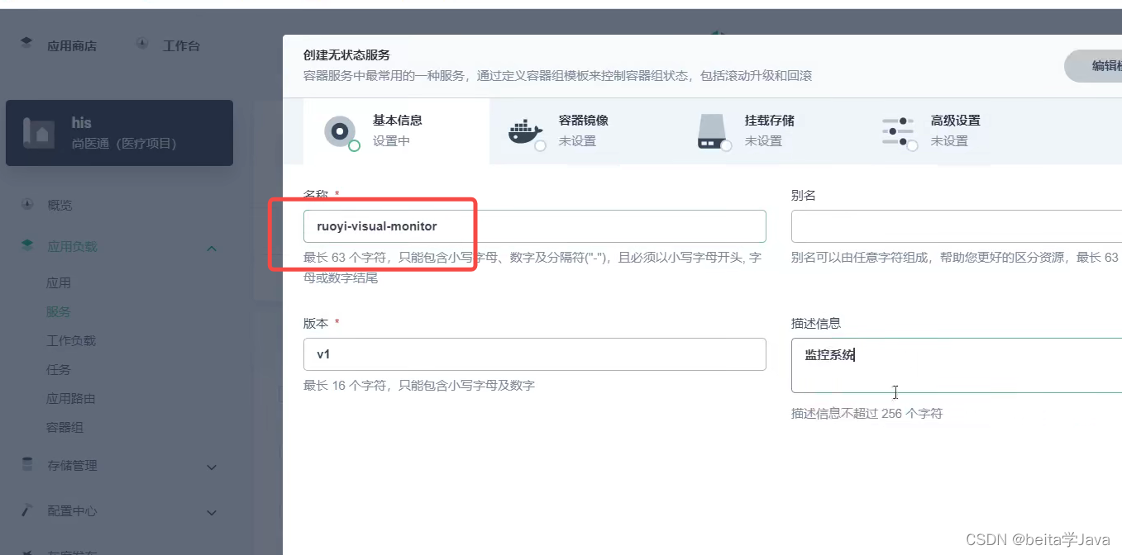Click the 高级设置 sliders icon
The height and width of the screenshot is (555, 1122).
click(898, 131)
